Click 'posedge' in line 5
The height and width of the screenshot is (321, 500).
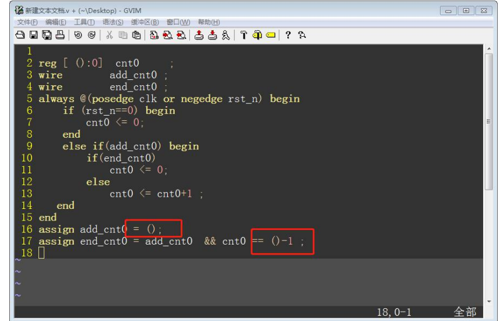click(x=112, y=99)
